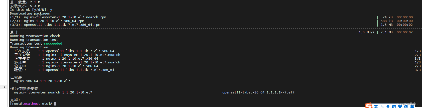This screenshot has height=108, width=422.
Task: Open the skin shirt icon in the IME bar
Action: (400, 106)
